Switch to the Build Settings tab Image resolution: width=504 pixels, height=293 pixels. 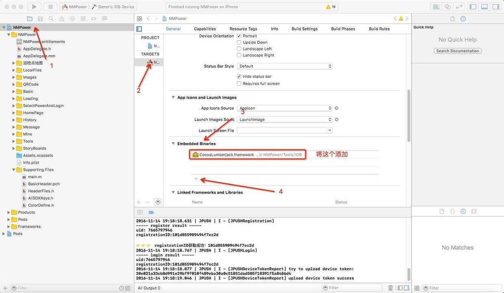coord(304,29)
